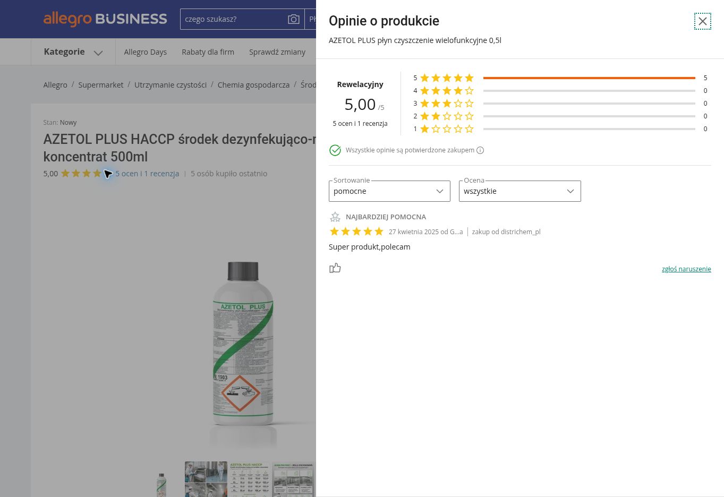724x497 pixels.
Task: Open Allegro Days menu item
Action: pyautogui.click(x=146, y=52)
